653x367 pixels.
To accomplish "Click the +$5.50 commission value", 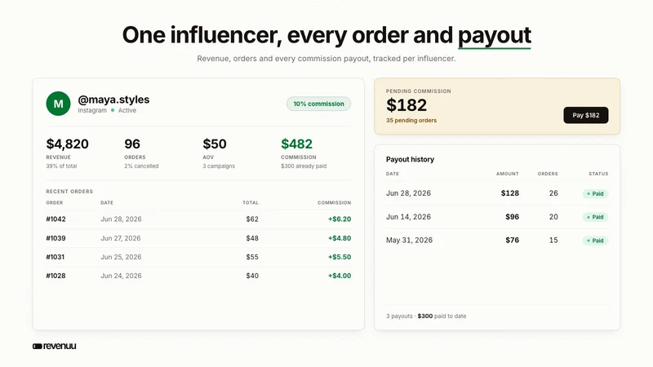I will [340, 257].
